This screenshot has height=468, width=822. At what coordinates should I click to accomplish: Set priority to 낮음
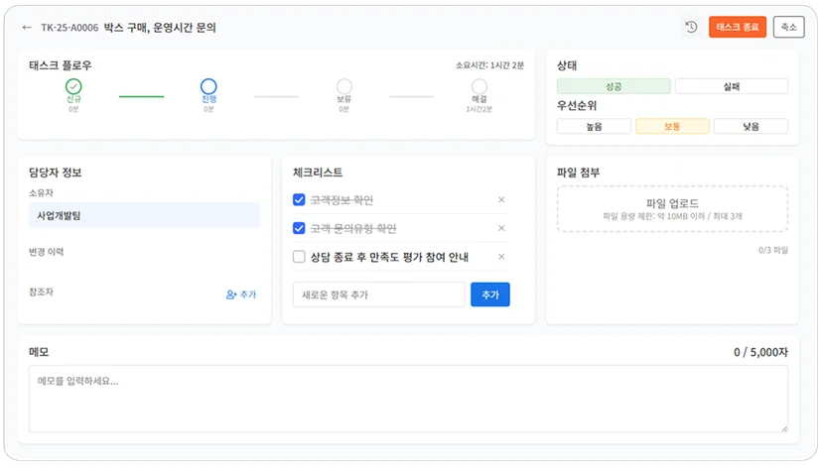751,127
